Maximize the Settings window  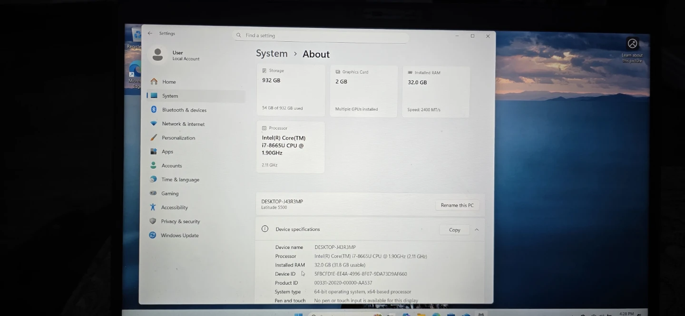(472, 36)
